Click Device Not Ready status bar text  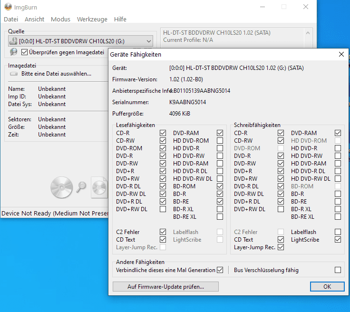pyautogui.click(x=55, y=214)
